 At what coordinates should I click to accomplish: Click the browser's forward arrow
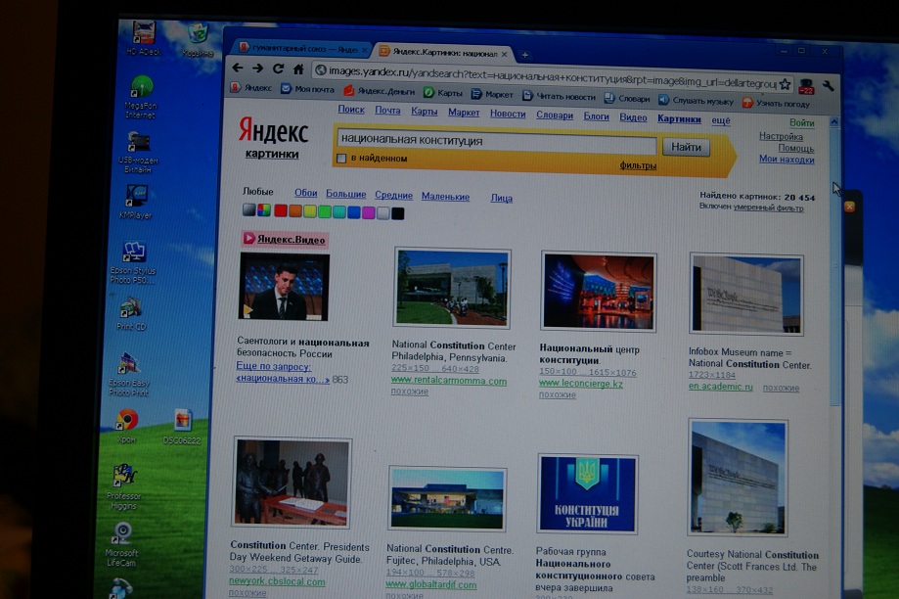click(x=258, y=69)
